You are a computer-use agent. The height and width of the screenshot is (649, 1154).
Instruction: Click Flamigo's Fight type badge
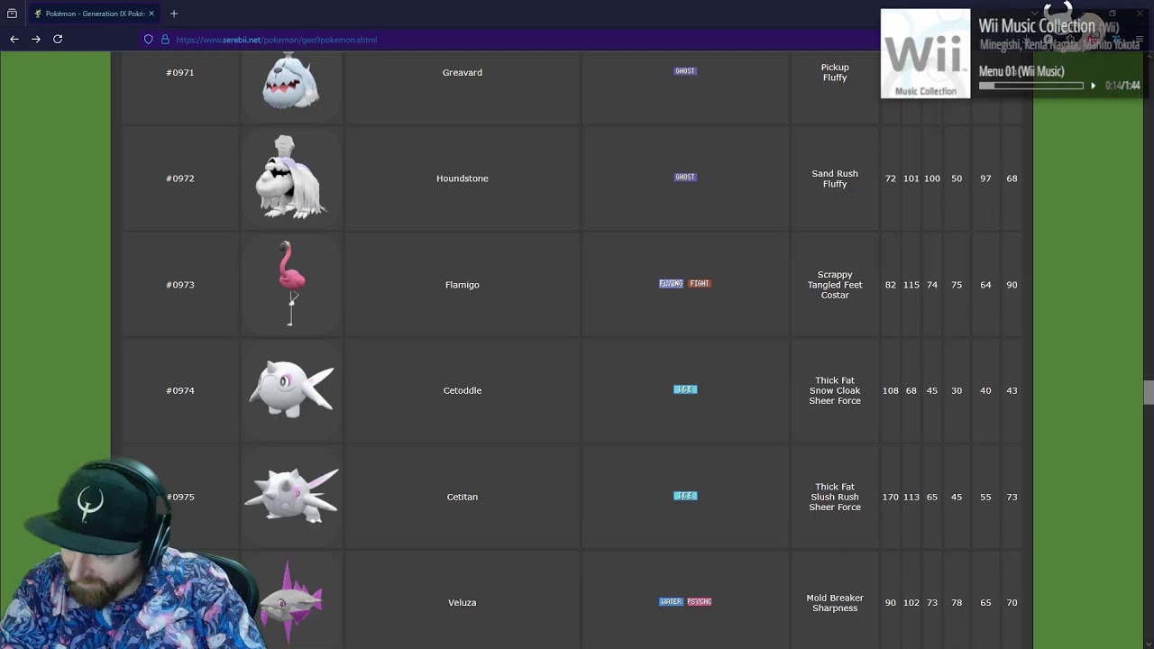click(700, 284)
